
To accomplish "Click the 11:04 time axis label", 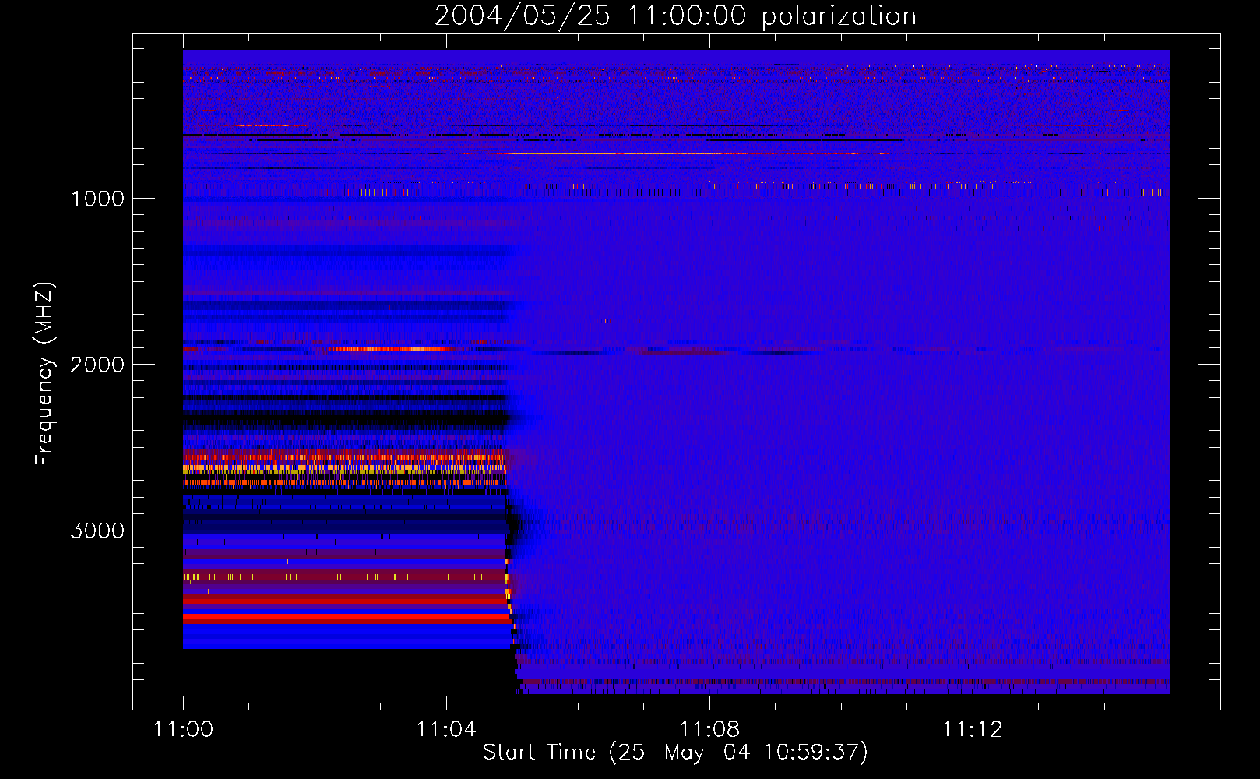I will tap(445, 730).
